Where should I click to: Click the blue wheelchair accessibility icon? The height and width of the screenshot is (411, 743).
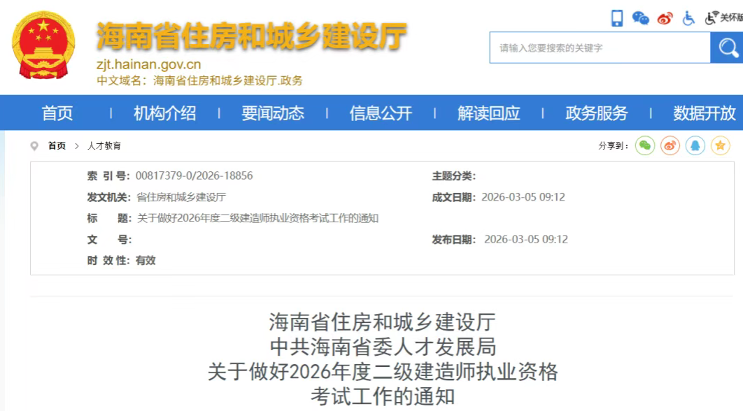688,18
